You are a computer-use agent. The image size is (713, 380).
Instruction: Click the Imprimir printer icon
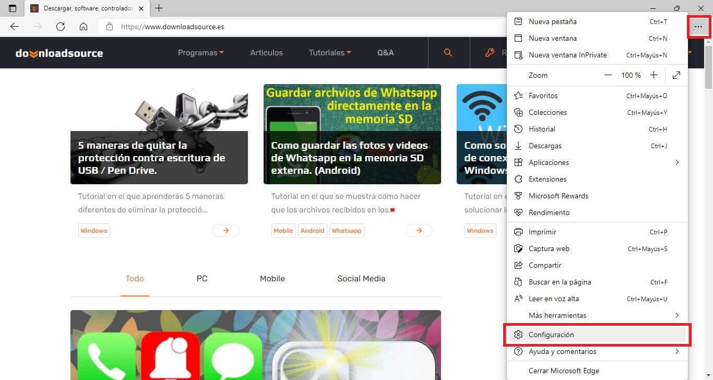coord(518,232)
